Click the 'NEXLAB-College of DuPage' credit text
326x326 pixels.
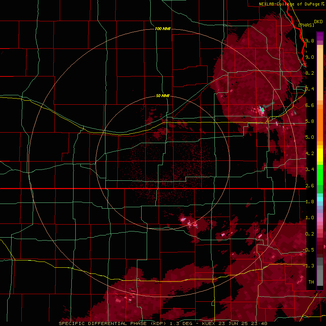(289, 4)
